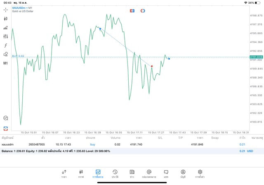The image size is (264, 185).
Task: Open the ประวัติ history tab
Action: (115, 173)
